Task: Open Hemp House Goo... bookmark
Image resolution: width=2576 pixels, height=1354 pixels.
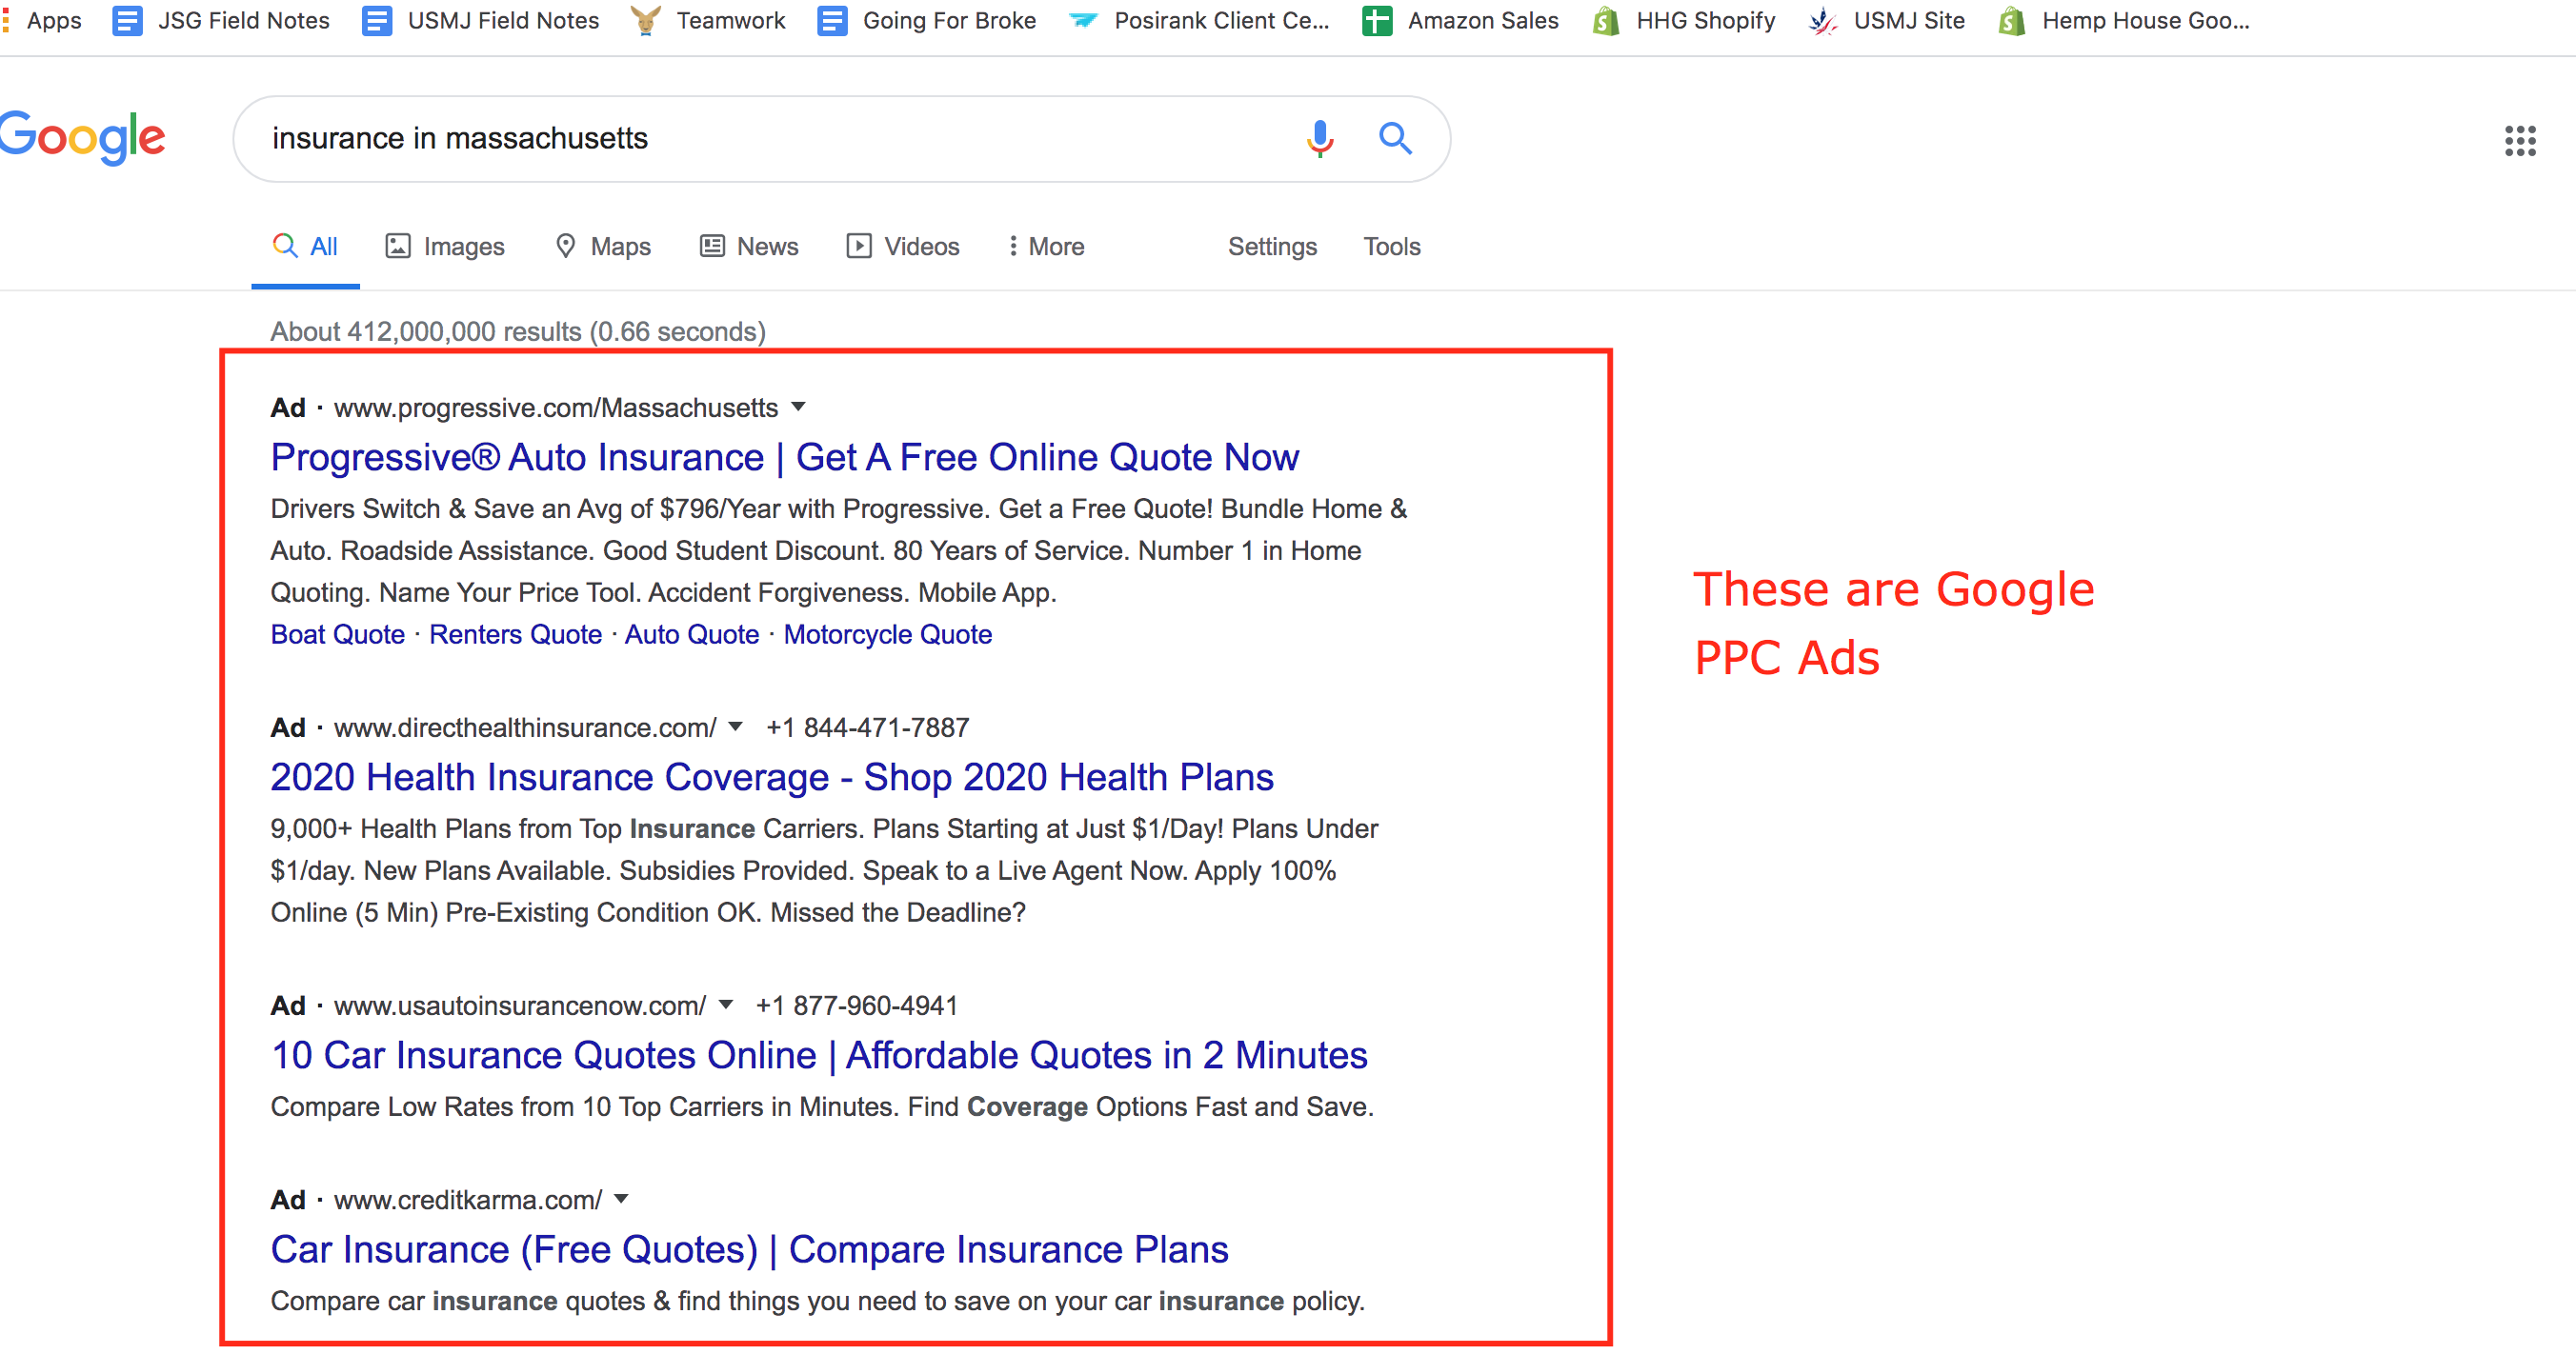Action: pos(2123,20)
